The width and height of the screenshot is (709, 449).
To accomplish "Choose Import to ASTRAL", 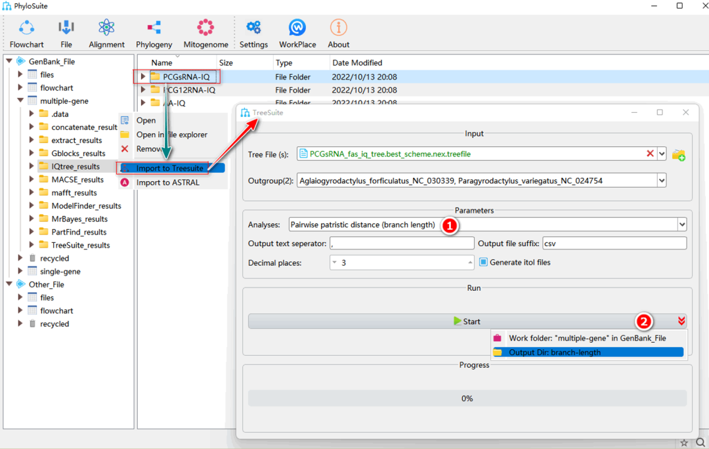I will 168,182.
